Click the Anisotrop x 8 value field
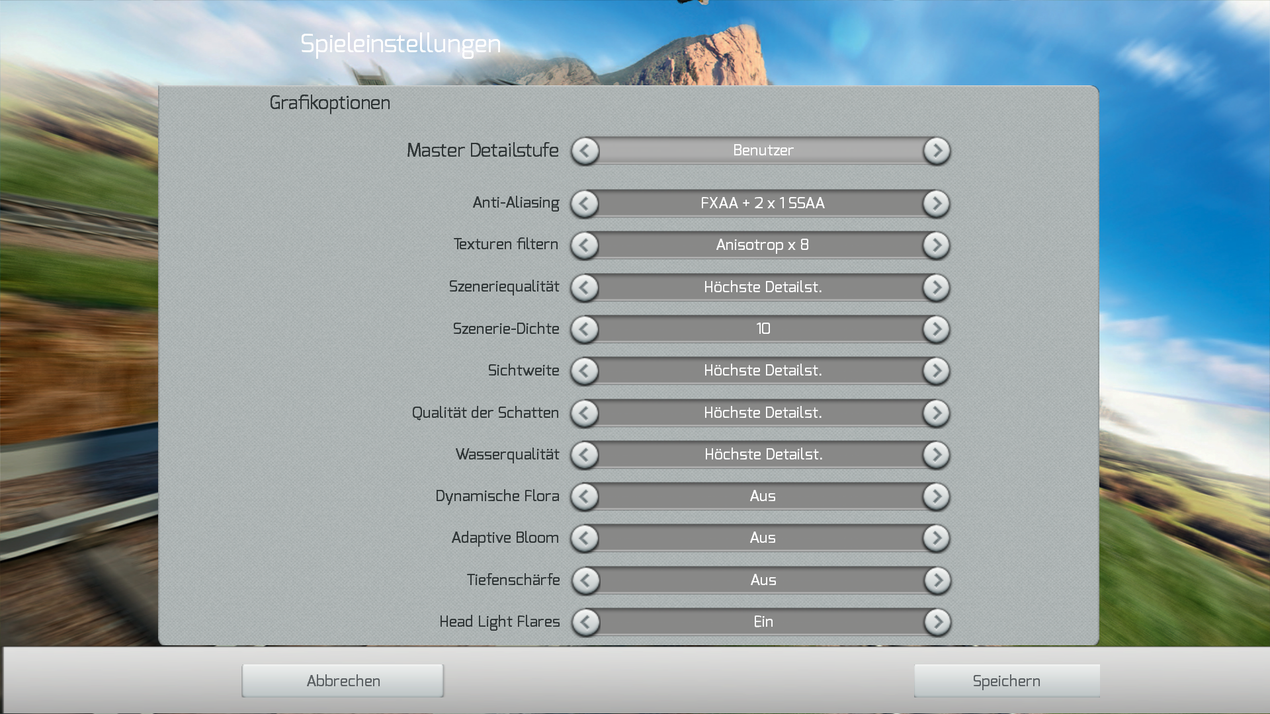Viewport: 1270px width, 714px height. 762,245
